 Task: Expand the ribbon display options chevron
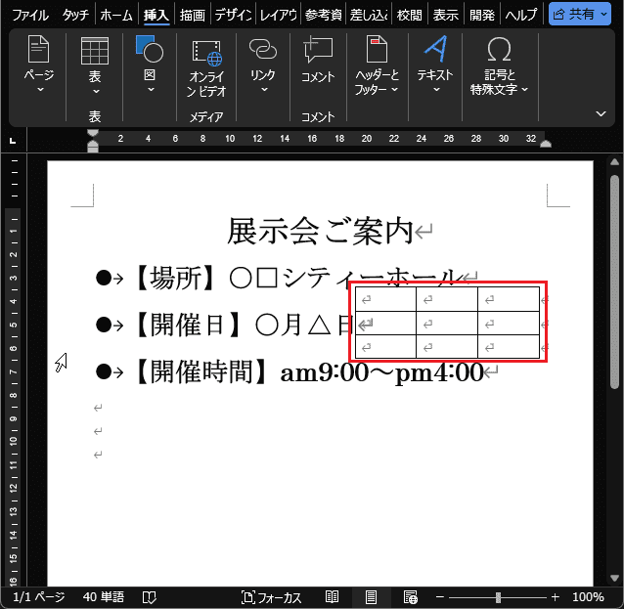point(601,113)
